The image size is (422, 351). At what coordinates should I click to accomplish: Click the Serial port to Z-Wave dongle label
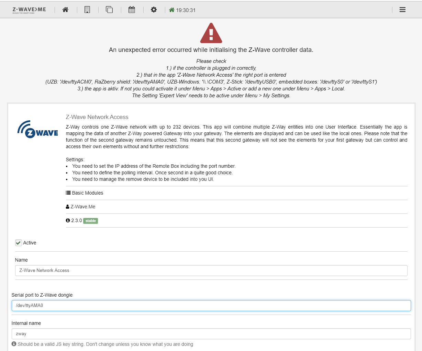(42, 295)
